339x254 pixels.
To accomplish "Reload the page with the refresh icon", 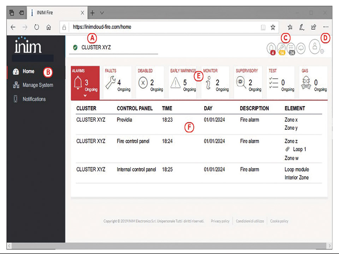I will click(x=37, y=27).
